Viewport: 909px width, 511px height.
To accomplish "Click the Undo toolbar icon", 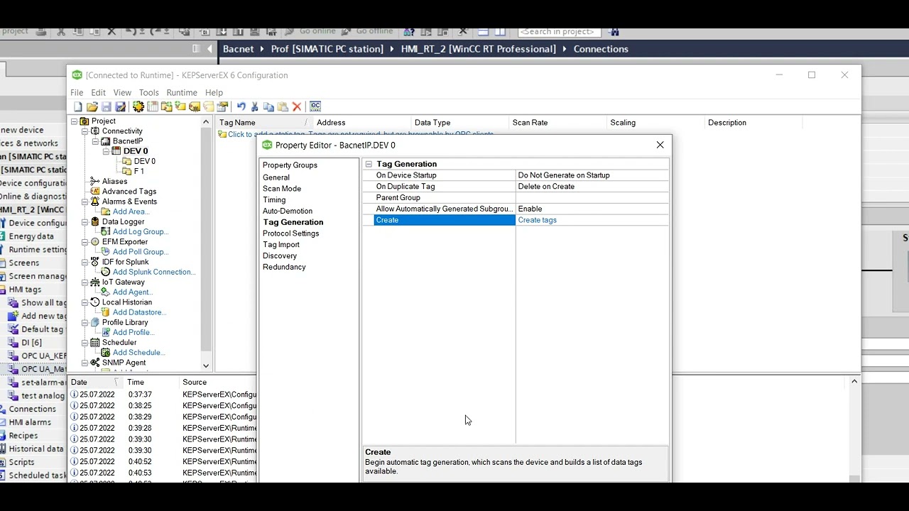I will (x=241, y=106).
